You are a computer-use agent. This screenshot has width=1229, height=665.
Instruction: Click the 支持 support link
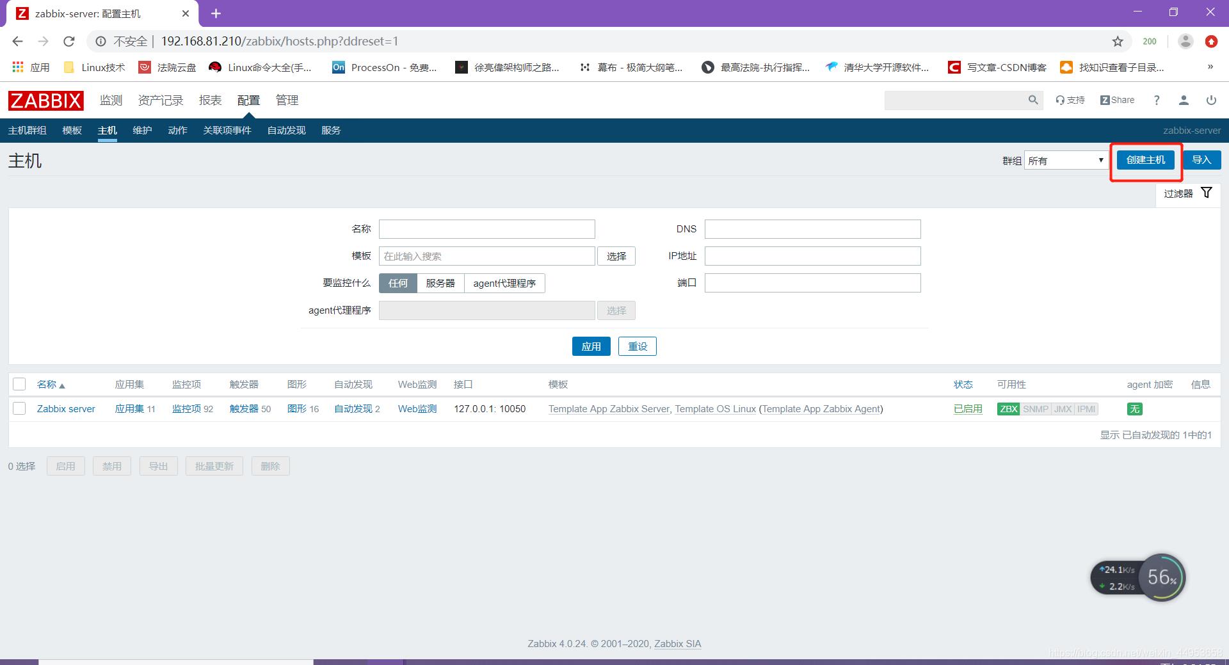(x=1070, y=100)
